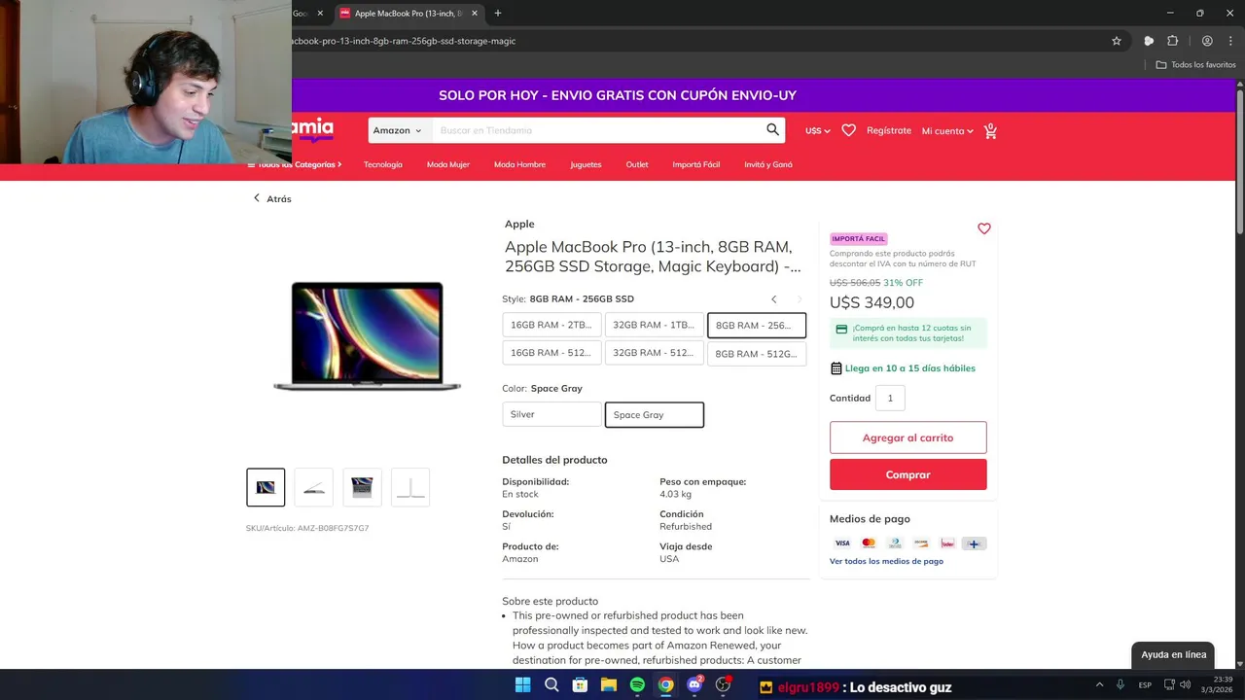Open Tecnología category
This screenshot has height=700, width=1245.
(383, 164)
